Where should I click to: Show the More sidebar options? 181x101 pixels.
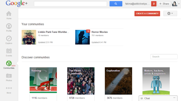click(x=9, y=88)
